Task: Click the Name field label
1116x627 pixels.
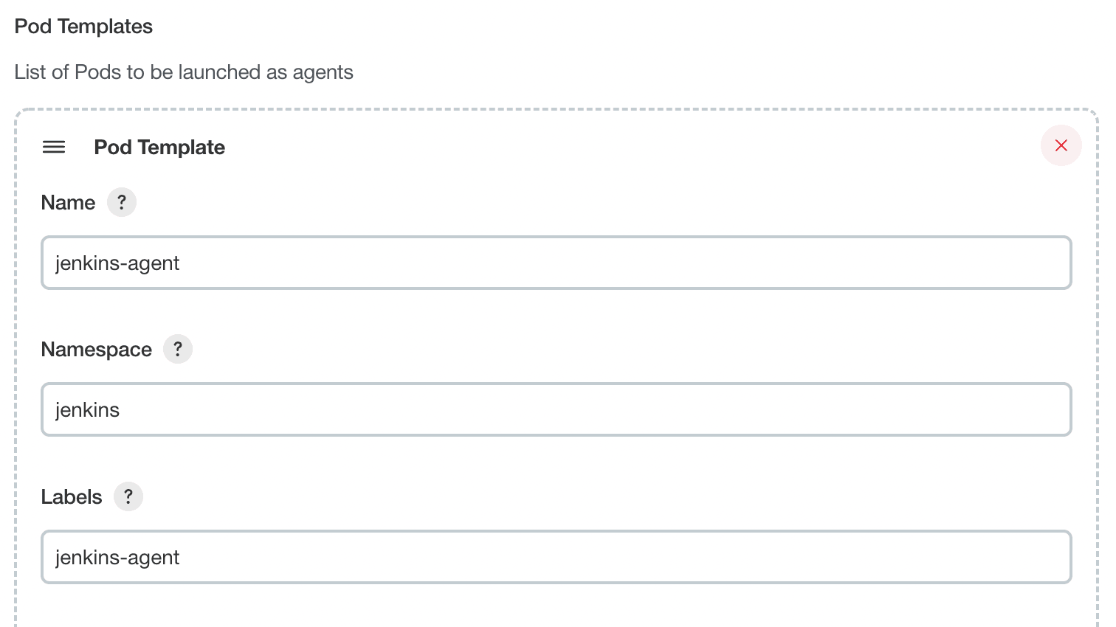Action: (68, 203)
